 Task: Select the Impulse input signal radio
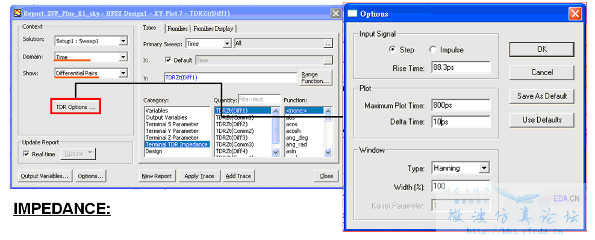pyautogui.click(x=432, y=50)
